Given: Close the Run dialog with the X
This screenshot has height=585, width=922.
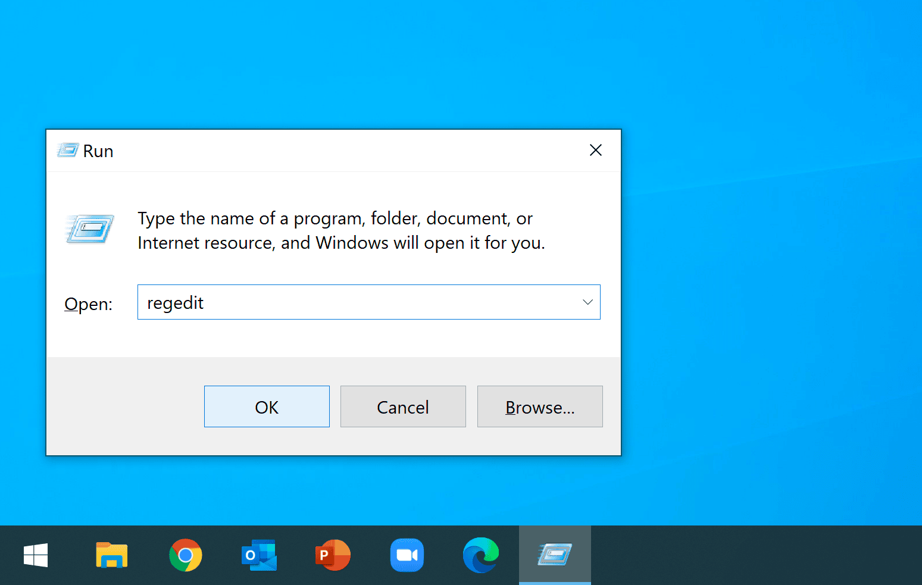Looking at the screenshot, I should pos(595,150).
